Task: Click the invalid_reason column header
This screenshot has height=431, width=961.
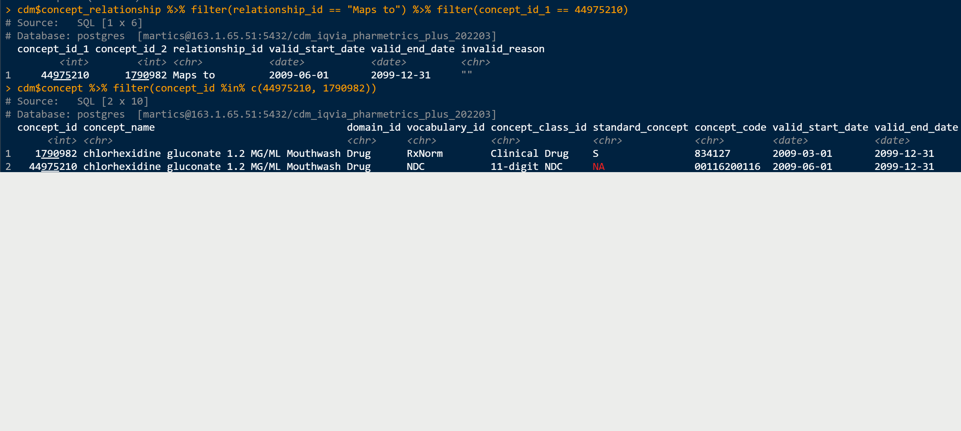Action: 503,49
